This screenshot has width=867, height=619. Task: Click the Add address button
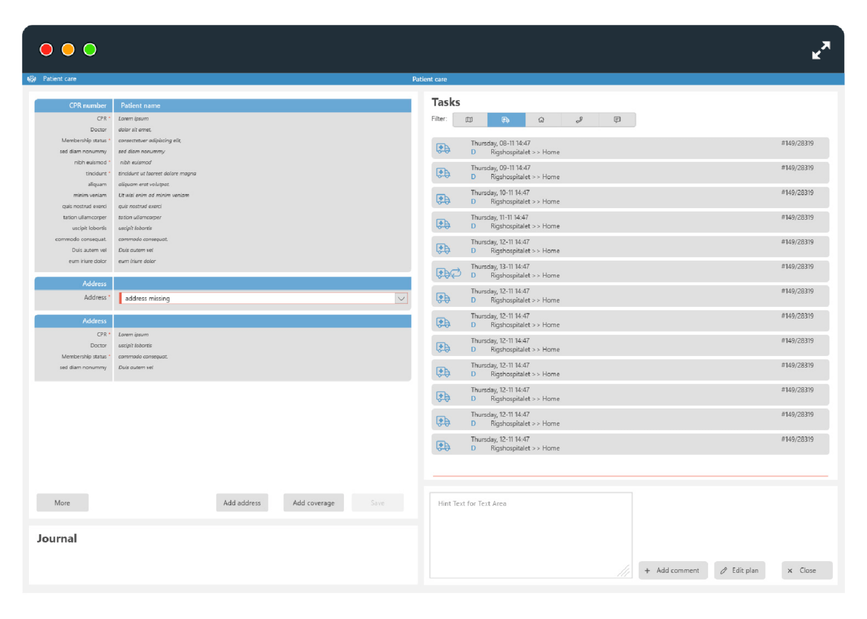point(242,503)
